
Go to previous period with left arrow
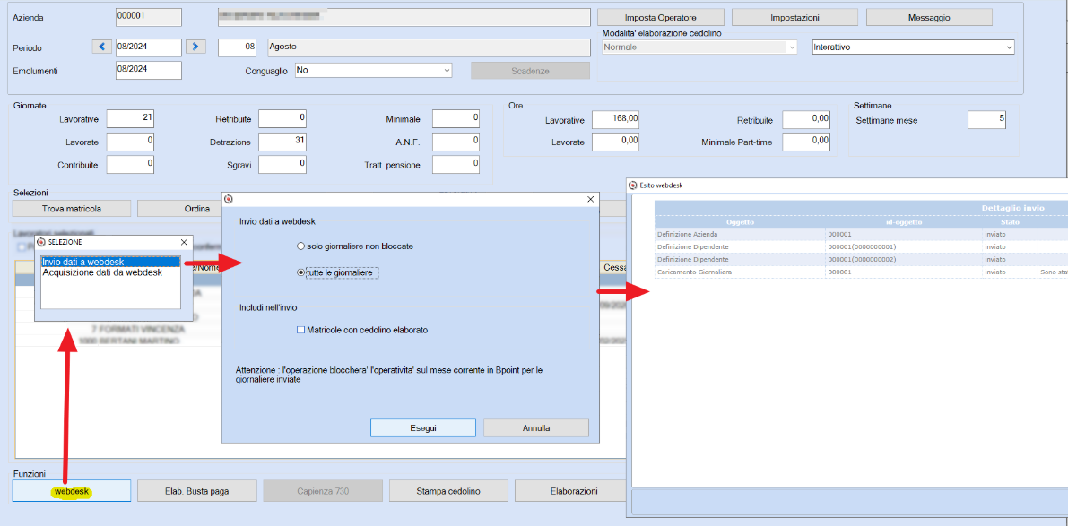pos(102,47)
